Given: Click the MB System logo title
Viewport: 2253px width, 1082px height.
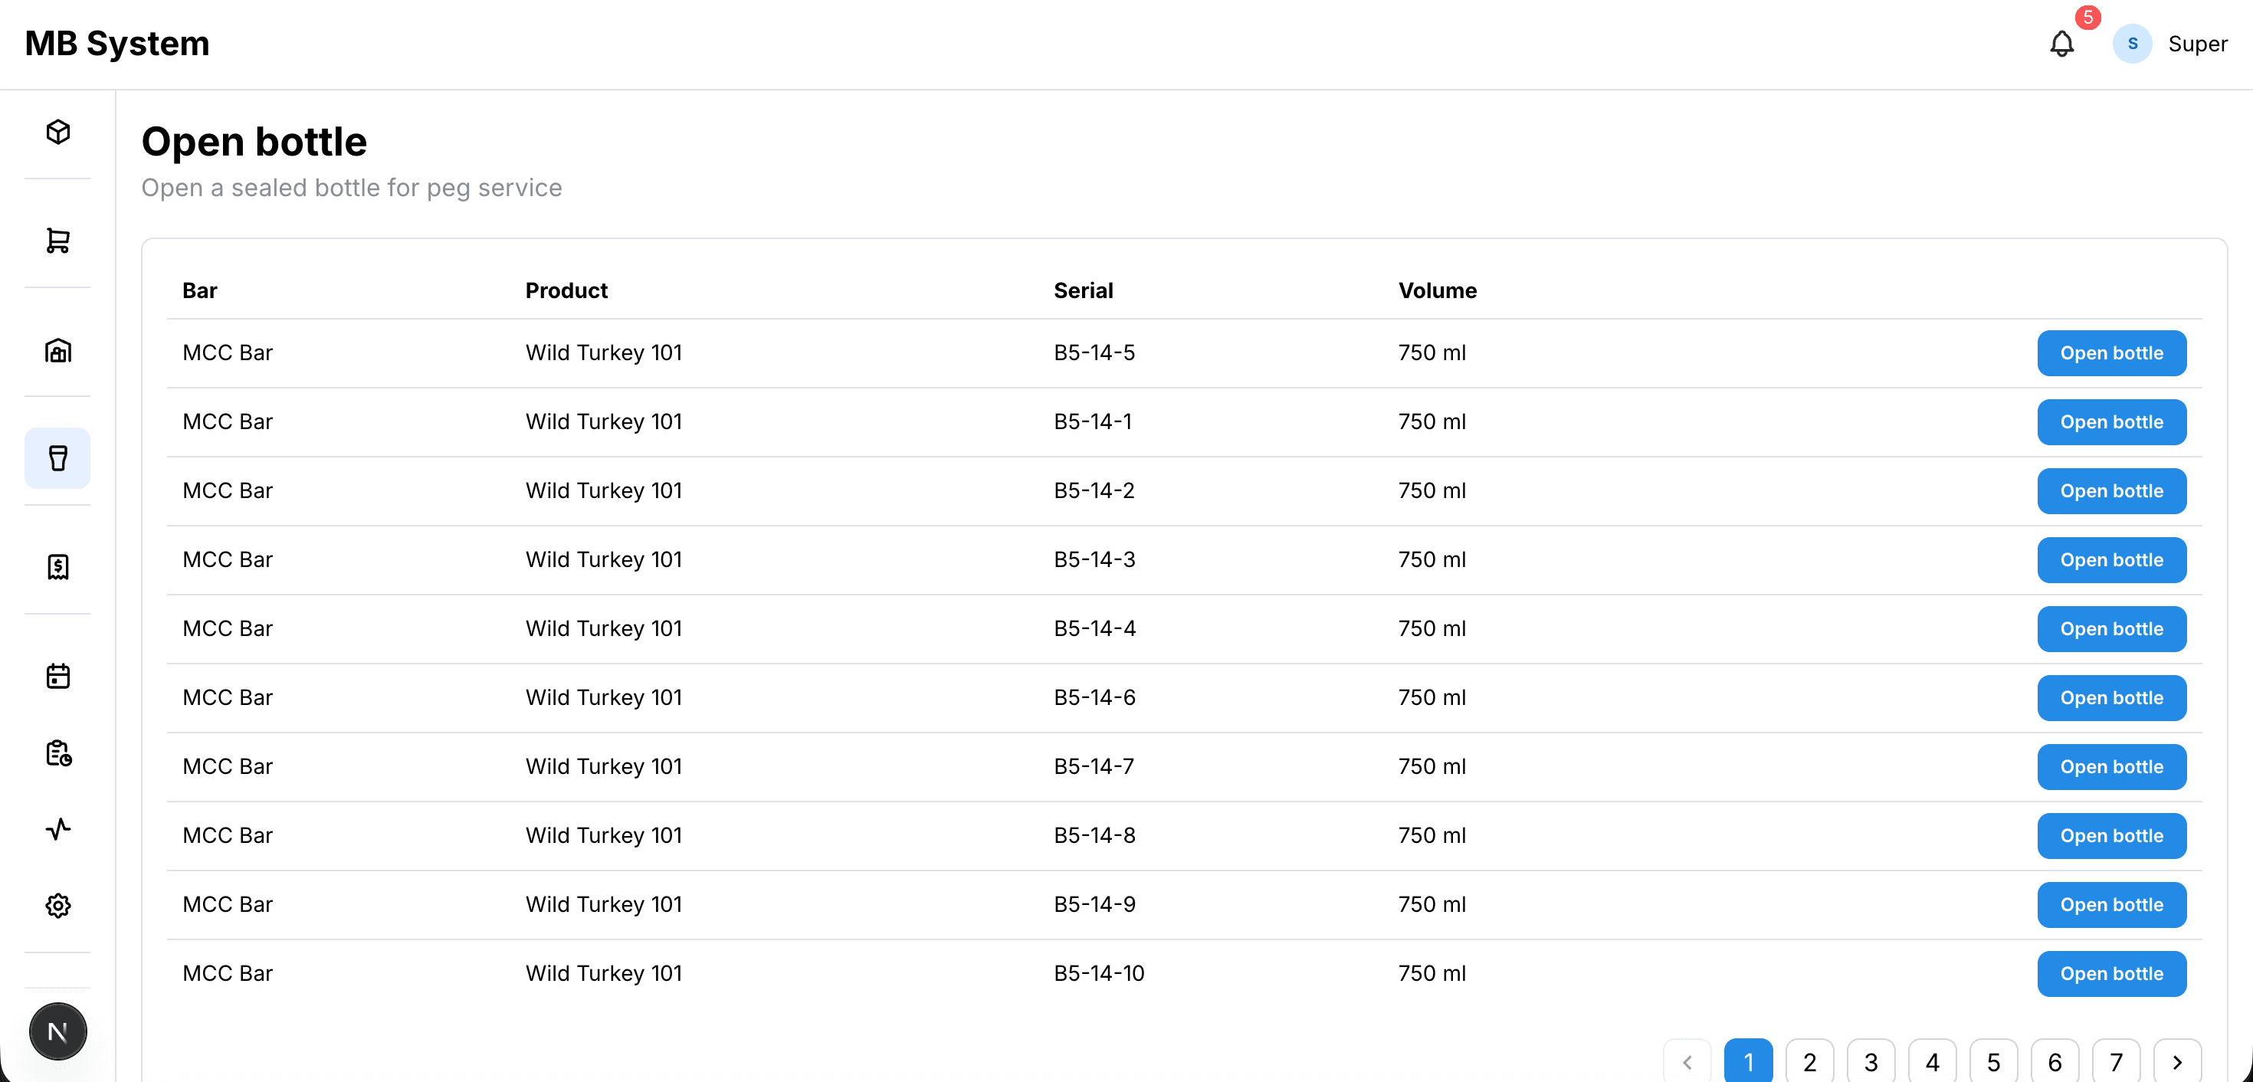Looking at the screenshot, I should pyautogui.click(x=117, y=44).
